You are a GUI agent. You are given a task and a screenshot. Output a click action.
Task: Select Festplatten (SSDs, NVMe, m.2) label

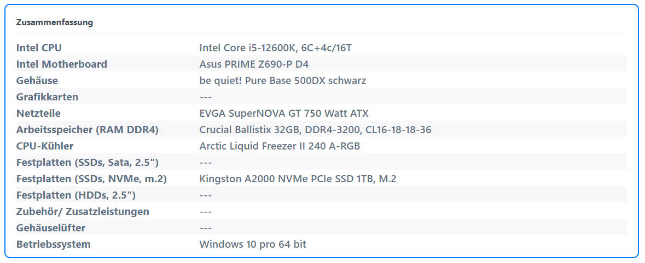(x=91, y=180)
